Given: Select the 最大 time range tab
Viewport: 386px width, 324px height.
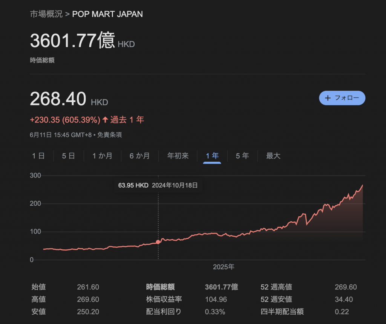Looking at the screenshot, I should (273, 156).
